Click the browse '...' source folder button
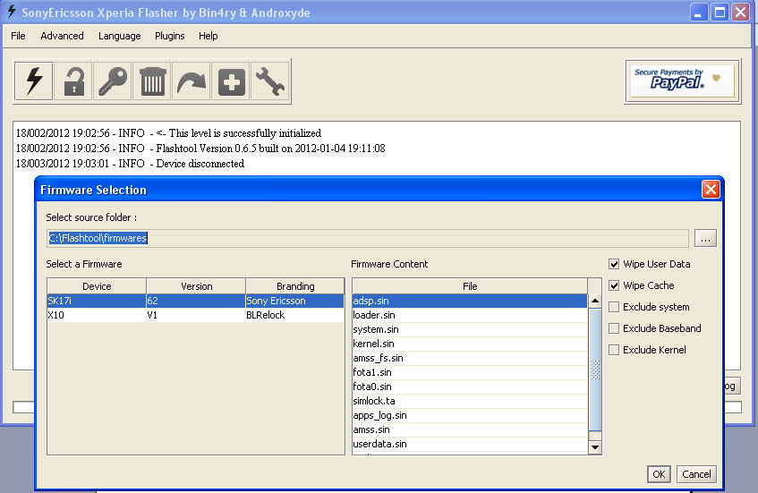This screenshot has width=758, height=493. tap(705, 238)
